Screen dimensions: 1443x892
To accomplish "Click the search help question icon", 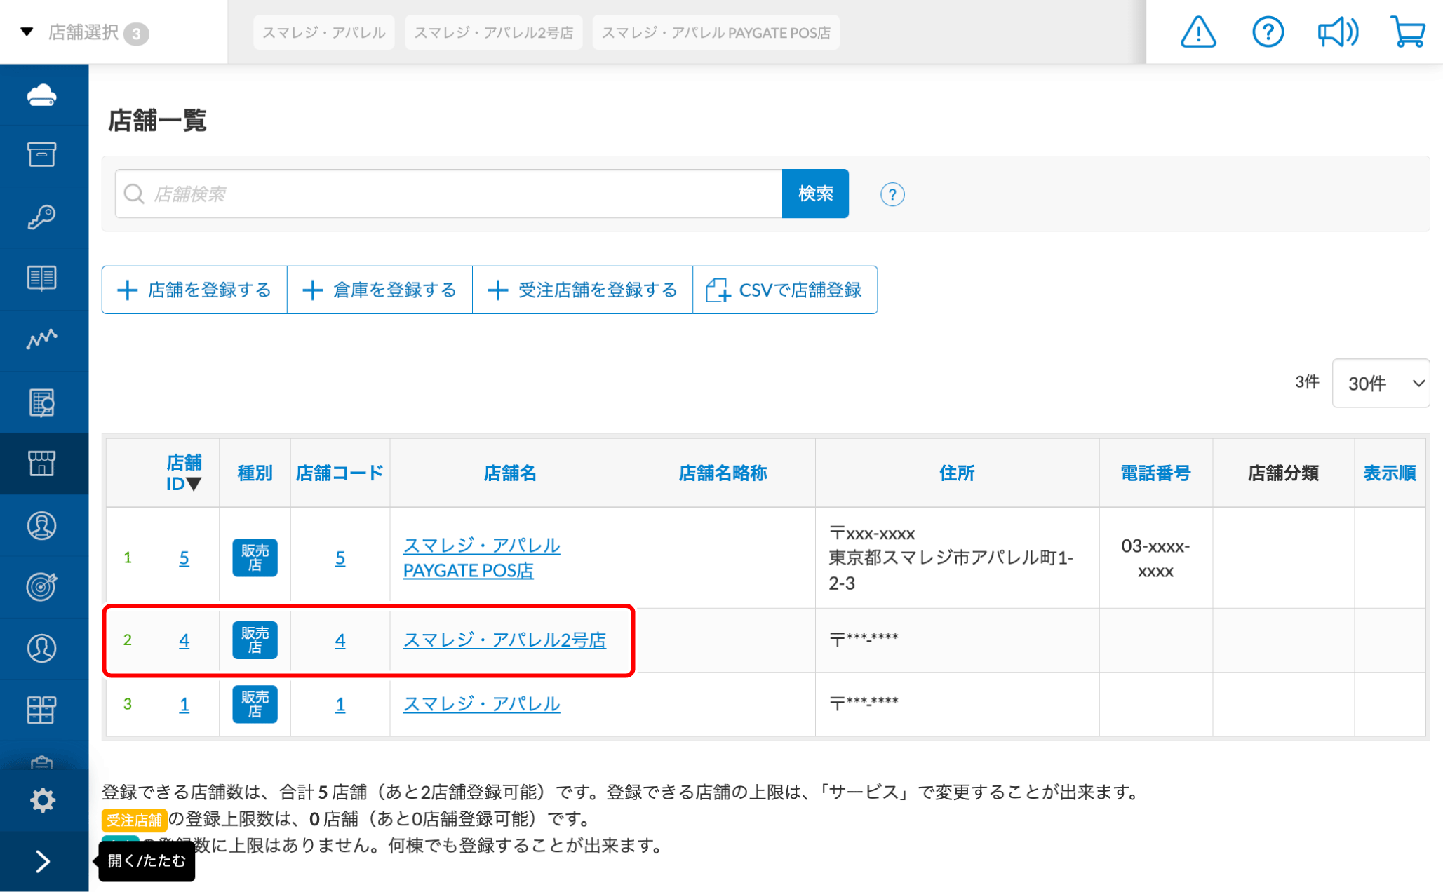I will click(x=892, y=194).
